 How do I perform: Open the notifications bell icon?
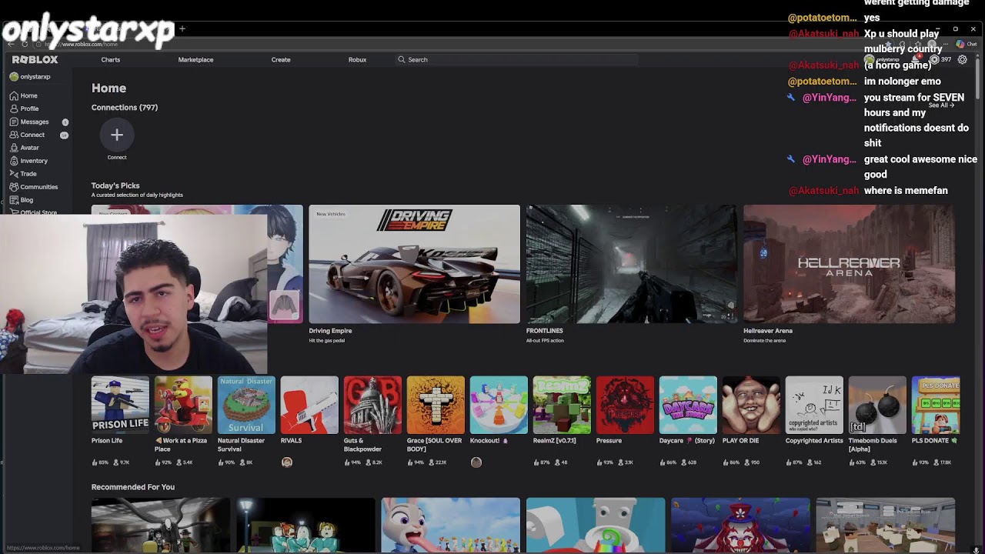coord(916,59)
